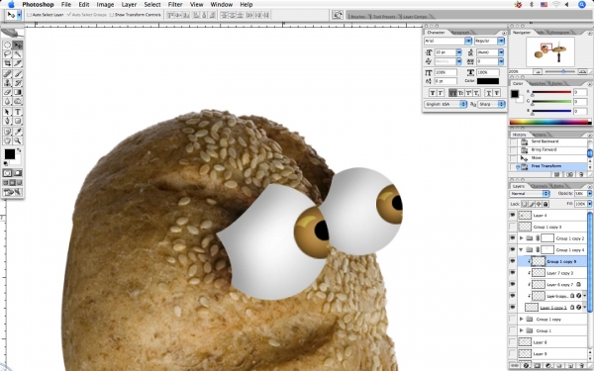
Task: Select the Gradient tool
Action: [x=18, y=92]
